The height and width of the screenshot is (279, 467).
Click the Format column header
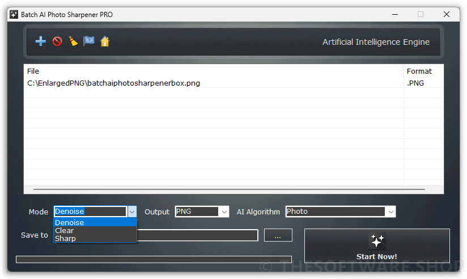(423, 71)
